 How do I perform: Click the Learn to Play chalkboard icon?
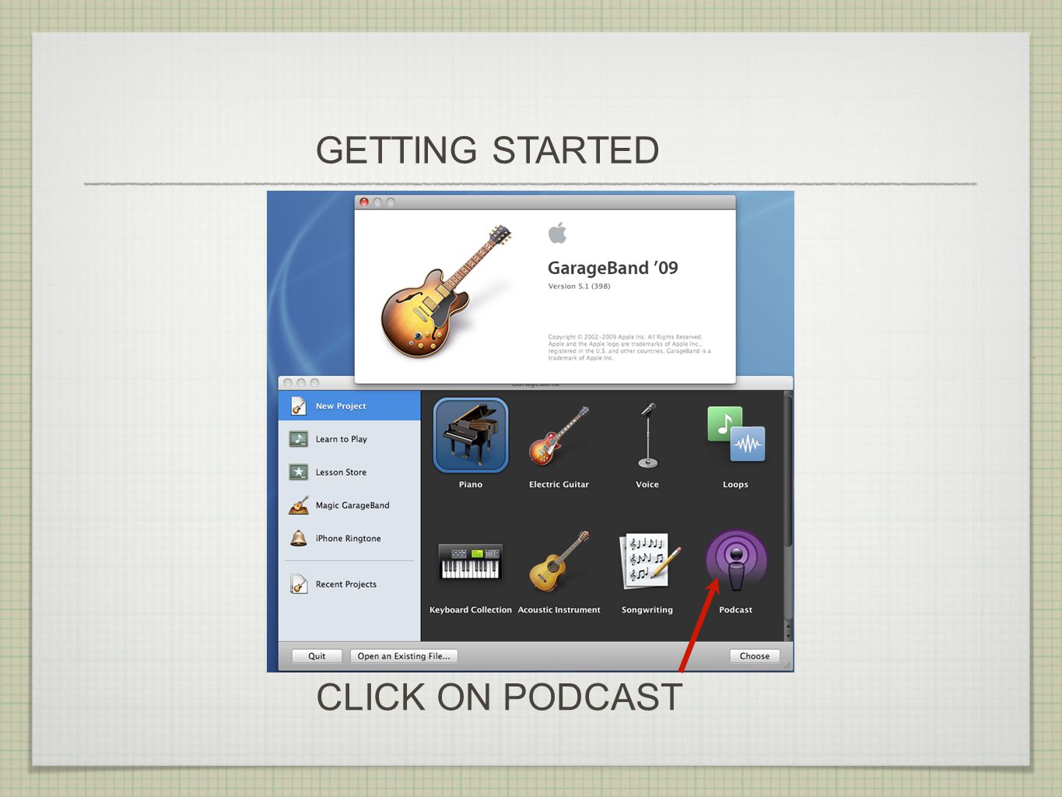(299, 439)
